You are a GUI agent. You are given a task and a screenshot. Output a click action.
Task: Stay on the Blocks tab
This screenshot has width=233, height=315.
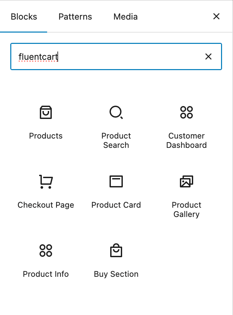point(24,17)
